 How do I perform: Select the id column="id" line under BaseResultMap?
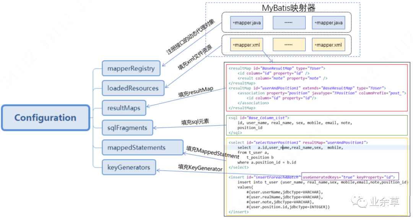[273, 73]
